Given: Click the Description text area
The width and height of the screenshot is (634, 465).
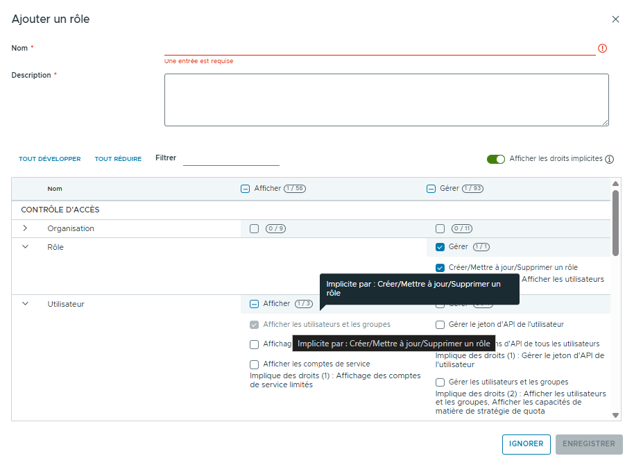Looking at the screenshot, I should tap(386, 100).
